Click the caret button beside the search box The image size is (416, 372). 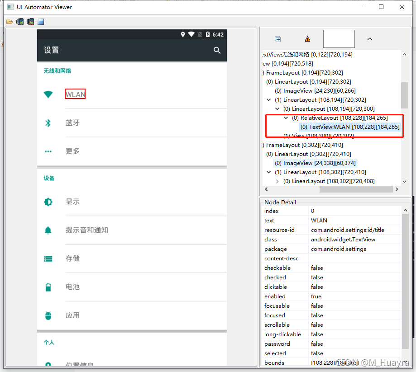369,39
